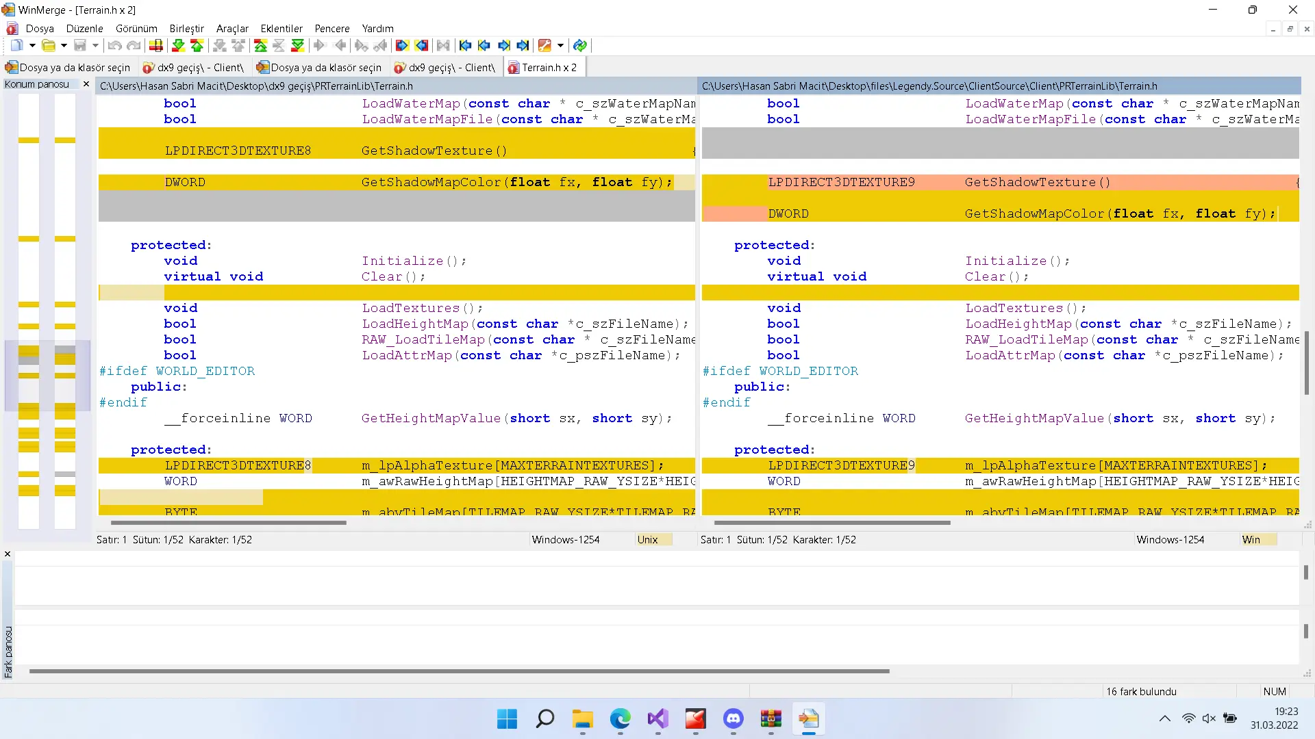Jump to last difference icon
This screenshot has height=739, width=1315.
(297, 46)
